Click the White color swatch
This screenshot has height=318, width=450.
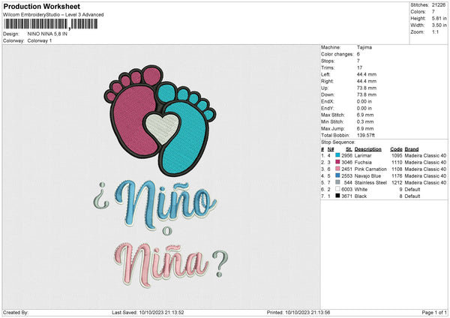(337, 189)
